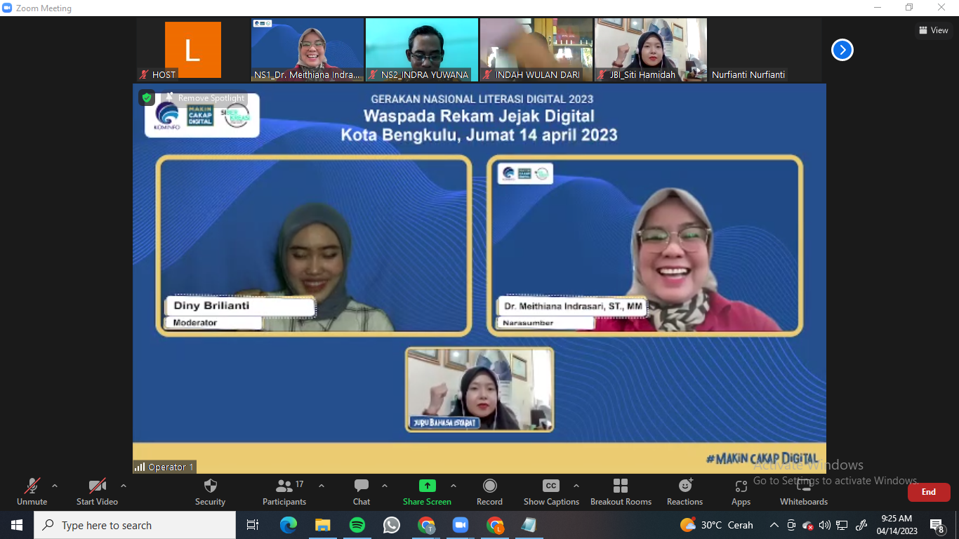Show the Participants panel
959x539 pixels.
[284, 491]
